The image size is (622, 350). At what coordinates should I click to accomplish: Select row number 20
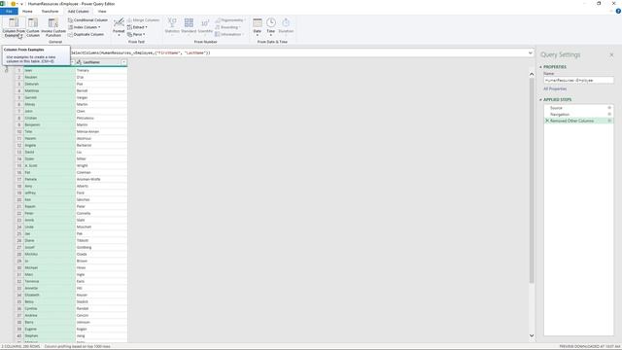pos(19,199)
